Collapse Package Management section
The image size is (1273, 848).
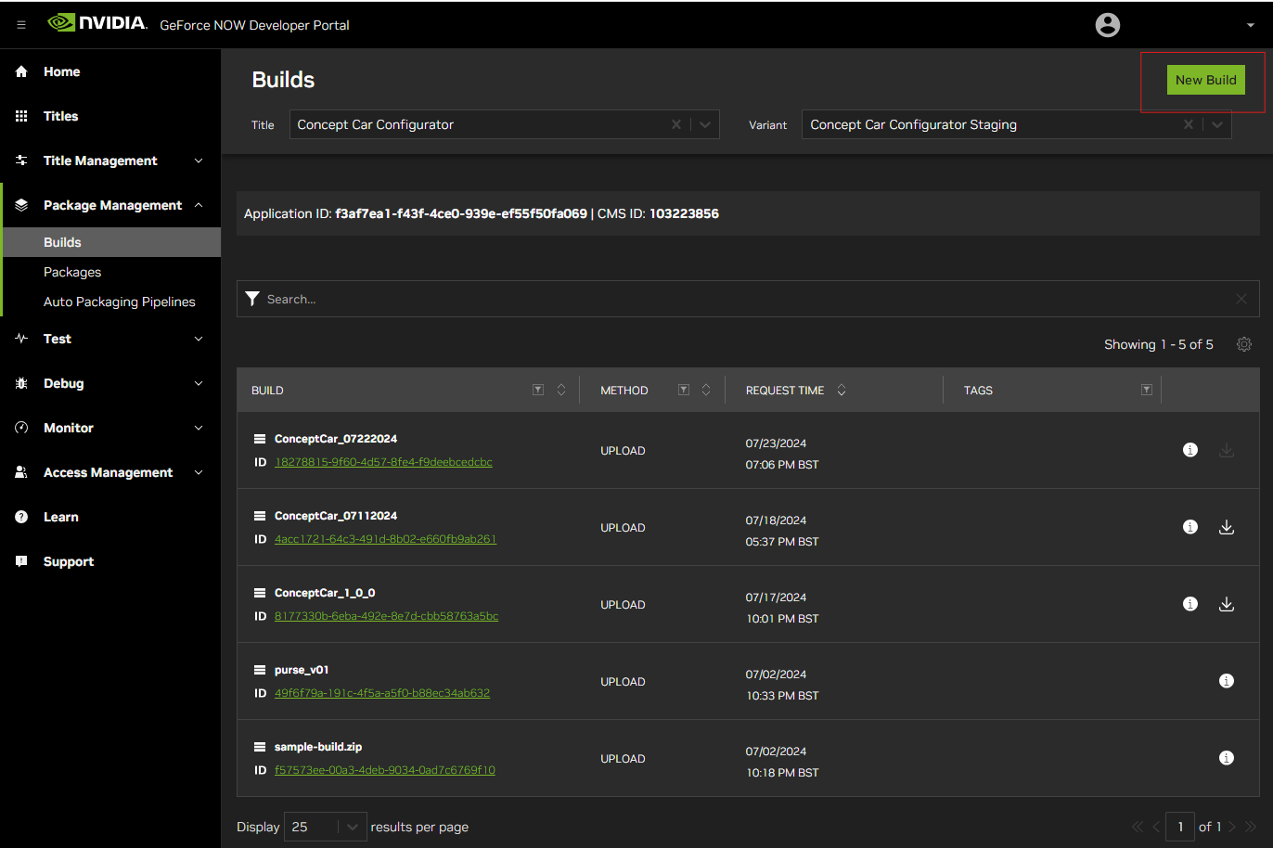point(199,205)
